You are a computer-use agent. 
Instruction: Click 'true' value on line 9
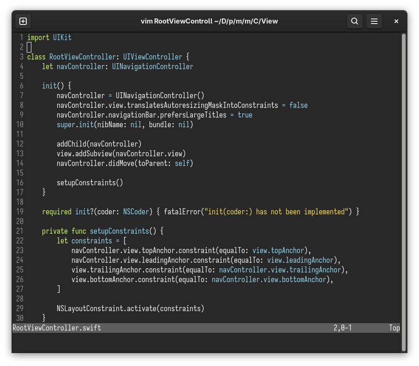(x=245, y=115)
